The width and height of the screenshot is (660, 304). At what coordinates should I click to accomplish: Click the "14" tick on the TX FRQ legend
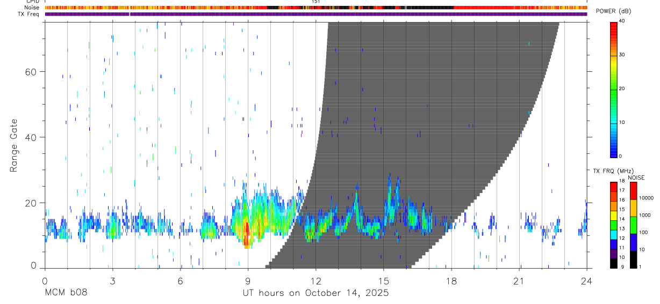click(622, 219)
